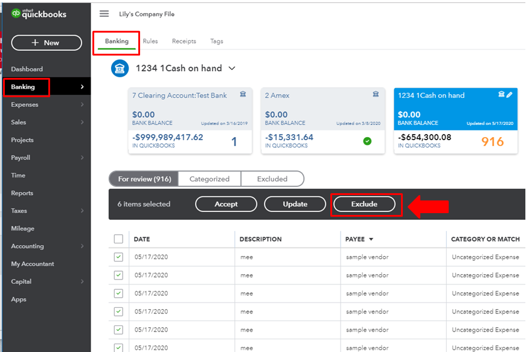Image resolution: width=529 pixels, height=352 pixels.
Task: Click the 916 transactions count
Action: pos(493,142)
